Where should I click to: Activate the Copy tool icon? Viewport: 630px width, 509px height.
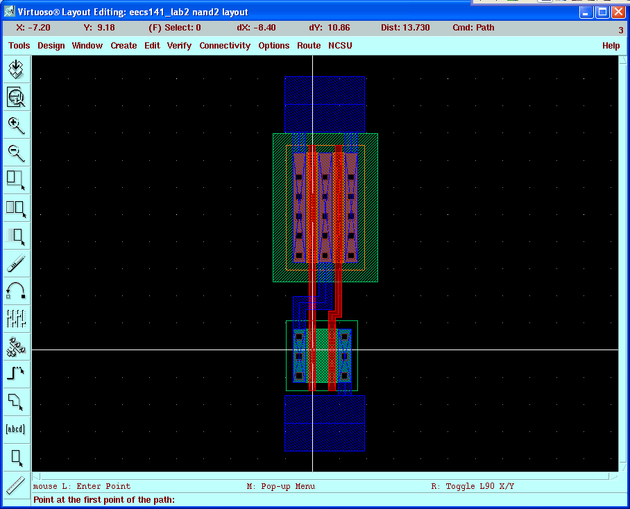click(16, 207)
